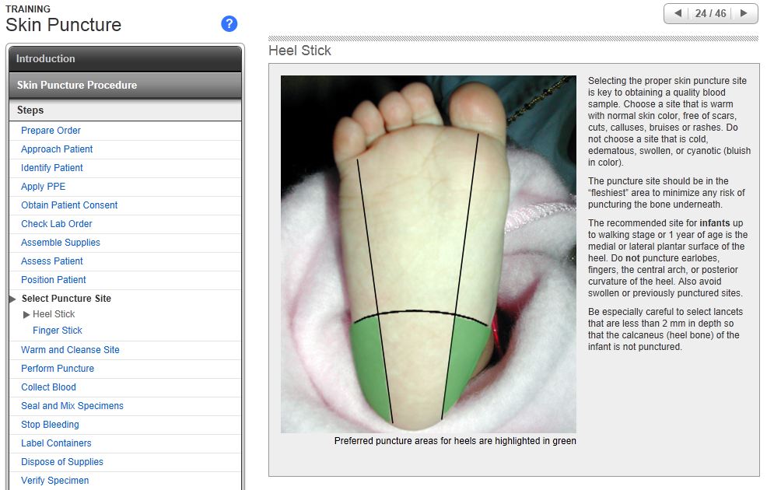Go to Approach Patient step
Screen dimensions: 781x490
point(57,149)
